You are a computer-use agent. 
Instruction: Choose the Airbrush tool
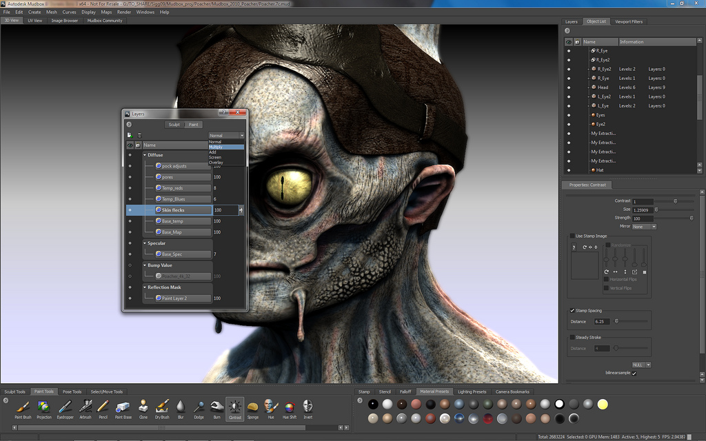[x=85, y=409]
